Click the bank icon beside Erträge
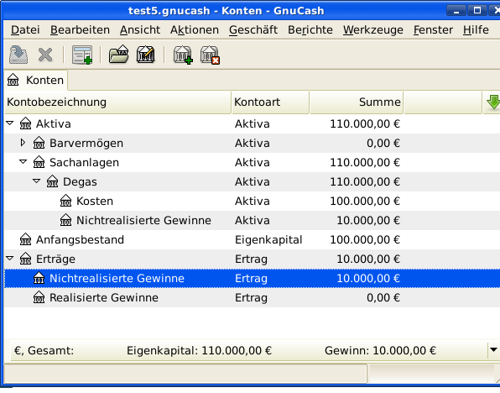 pyautogui.click(x=25, y=259)
